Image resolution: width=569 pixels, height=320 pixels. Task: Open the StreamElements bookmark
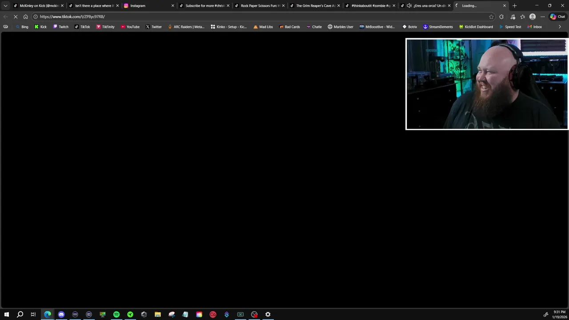pyautogui.click(x=438, y=27)
